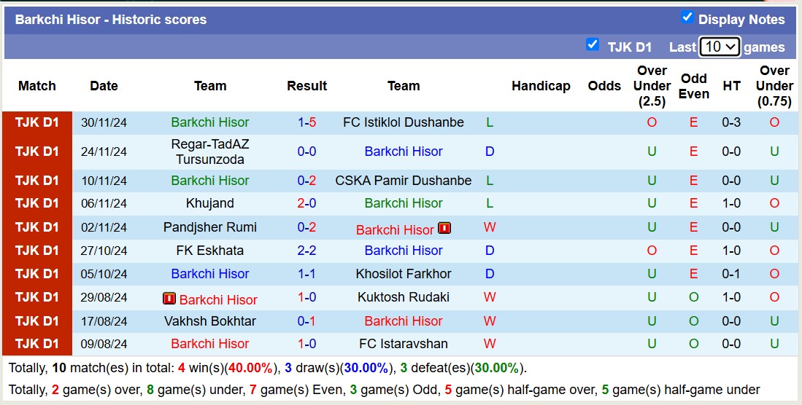Click the Over Under (2.5) column header
This screenshot has width=802, height=405.
[x=652, y=86]
